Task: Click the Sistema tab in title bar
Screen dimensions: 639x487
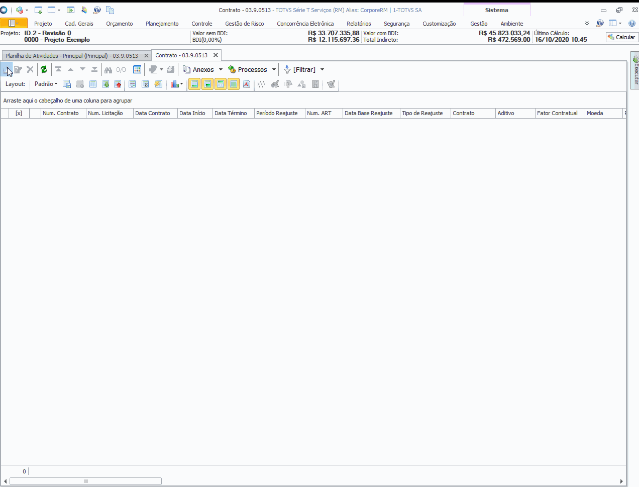Action: (x=497, y=10)
